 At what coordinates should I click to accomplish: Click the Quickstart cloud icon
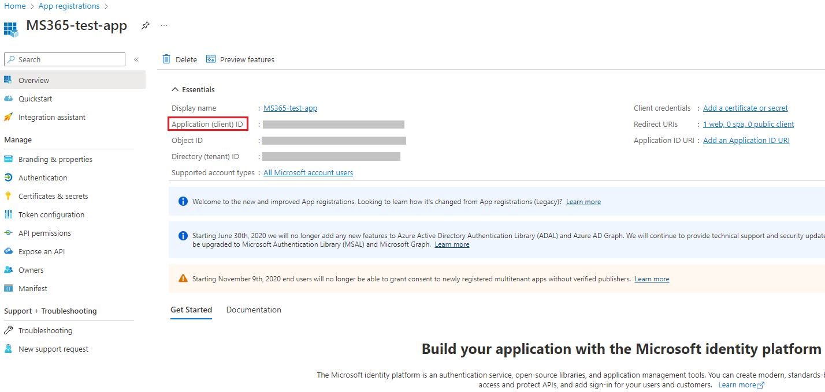(x=8, y=99)
